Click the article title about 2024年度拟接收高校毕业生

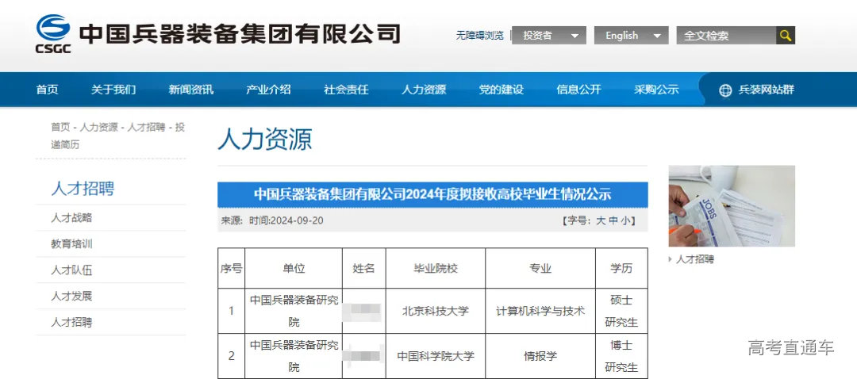pyautogui.click(x=432, y=194)
